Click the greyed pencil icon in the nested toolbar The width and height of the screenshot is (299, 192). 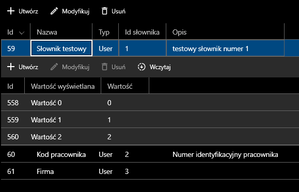tap(54, 67)
